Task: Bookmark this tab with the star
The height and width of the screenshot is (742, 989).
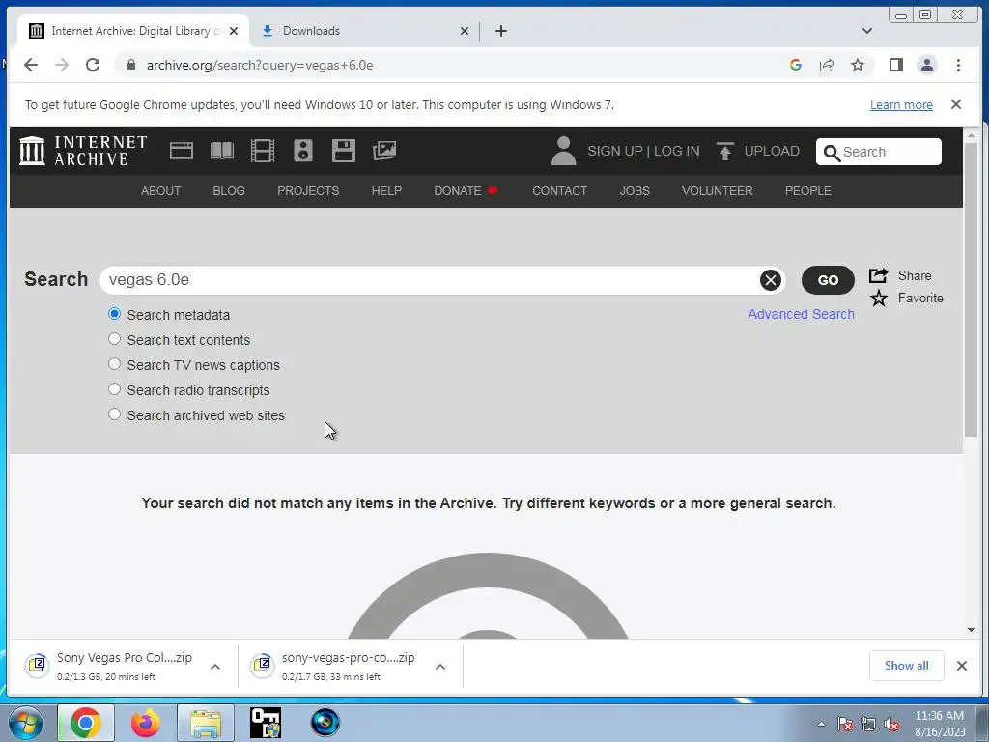Action: click(858, 65)
